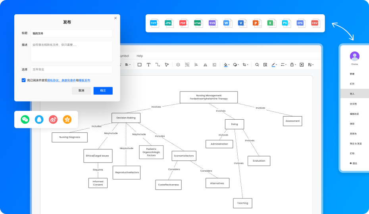
Task: Select the Rectangle shape tool
Action: pyautogui.click(x=140, y=65)
